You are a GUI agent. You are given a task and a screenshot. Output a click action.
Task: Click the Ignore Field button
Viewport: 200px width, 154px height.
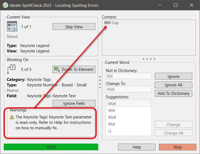tap(74, 103)
